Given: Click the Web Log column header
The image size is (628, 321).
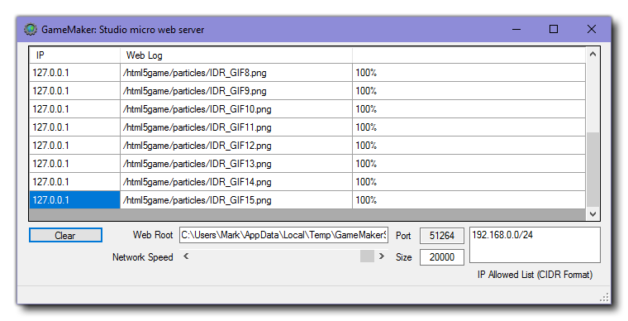Looking at the screenshot, I should 236,55.
